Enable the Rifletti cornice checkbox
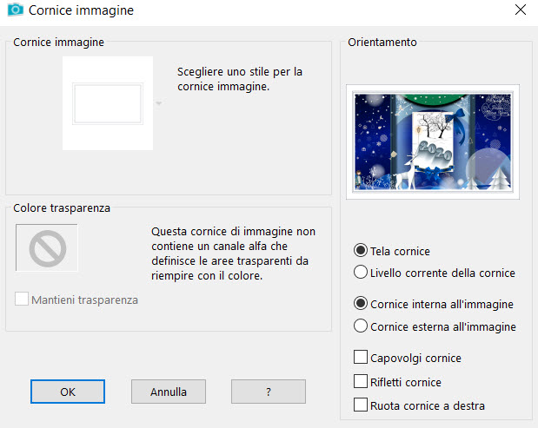The width and height of the screenshot is (538, 428). [361, 381]
